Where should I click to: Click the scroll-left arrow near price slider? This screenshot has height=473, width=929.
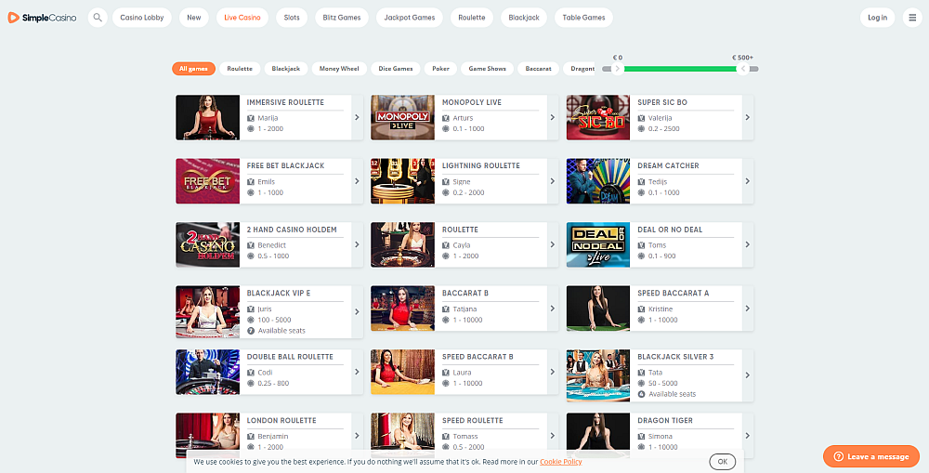point(742,69)
